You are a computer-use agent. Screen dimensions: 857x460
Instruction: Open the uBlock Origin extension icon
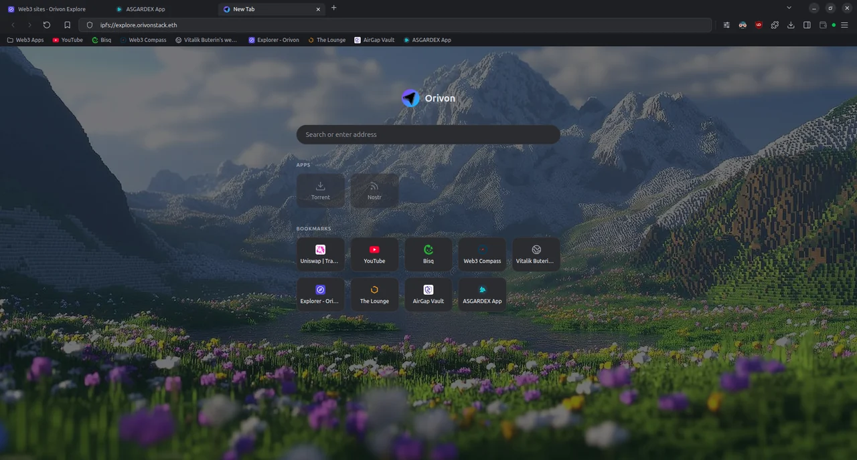pyautogui.click(x=759, y=25)
